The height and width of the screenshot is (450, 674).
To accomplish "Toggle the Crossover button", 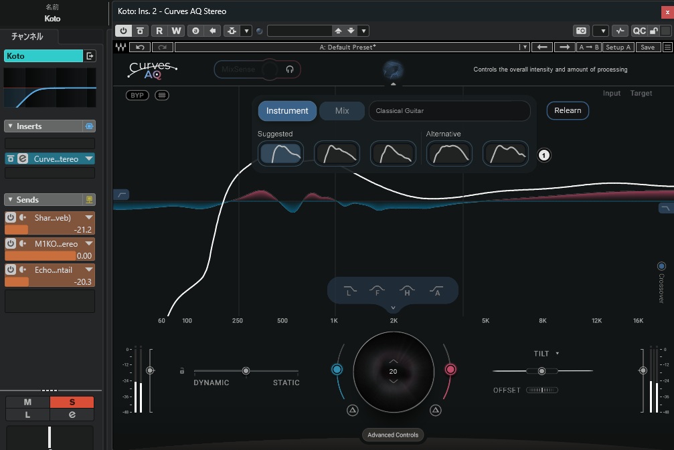I will point(661,266).
